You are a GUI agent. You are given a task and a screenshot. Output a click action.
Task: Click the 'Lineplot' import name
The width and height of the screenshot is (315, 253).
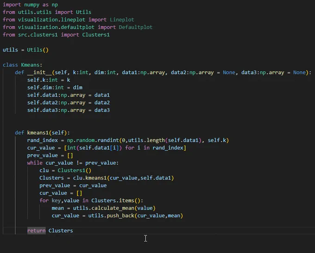point(122,20)
